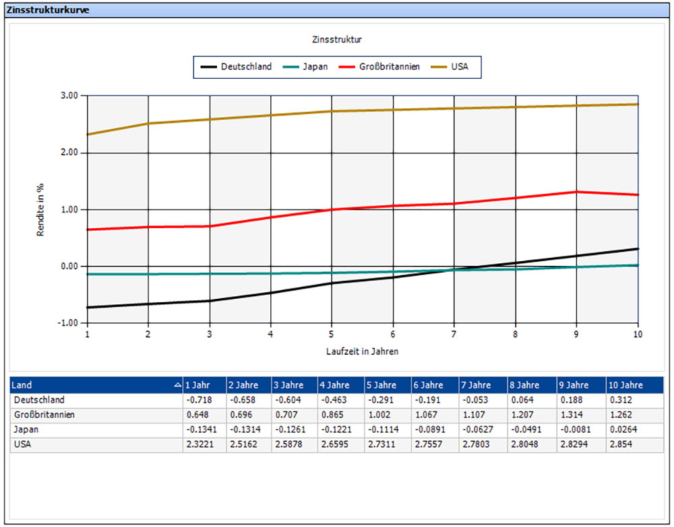
Task: Click the red Großbritannien legend line swatch
Action: 346,67
